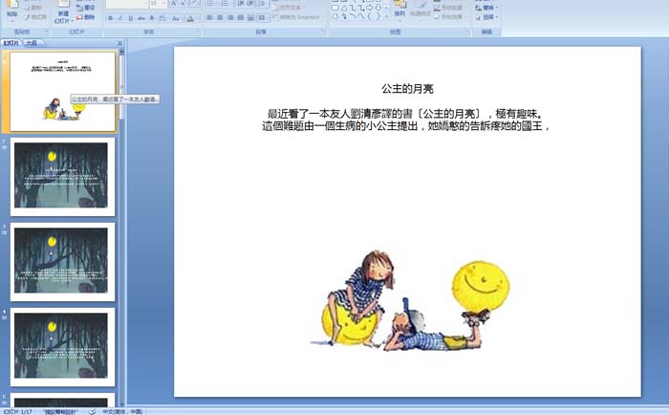Select the down arrow shape in gallery
This screenshot has height=415, width=669.
[378, 8]
